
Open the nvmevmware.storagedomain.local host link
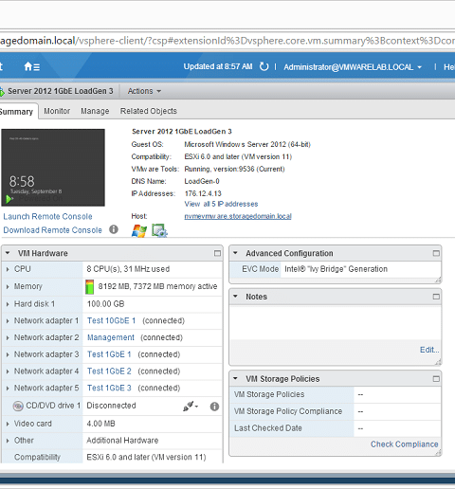(238, 216)
